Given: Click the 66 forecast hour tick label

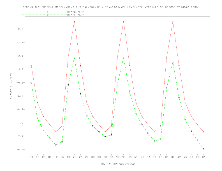Looking at the screenshot, I should click(167, 157).
